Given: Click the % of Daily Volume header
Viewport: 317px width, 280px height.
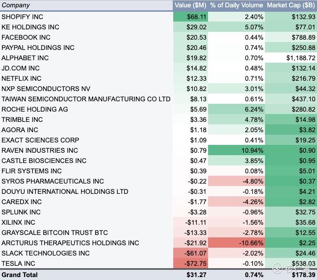Looking at the screenshot, I should click(x=237, y=5).
